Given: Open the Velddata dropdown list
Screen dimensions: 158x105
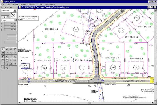Looking at the screenshot, I should coord(15,11).
